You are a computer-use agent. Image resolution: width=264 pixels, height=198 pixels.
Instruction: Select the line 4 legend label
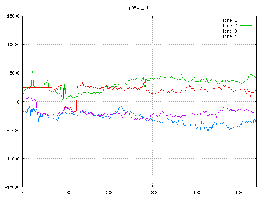230,36
